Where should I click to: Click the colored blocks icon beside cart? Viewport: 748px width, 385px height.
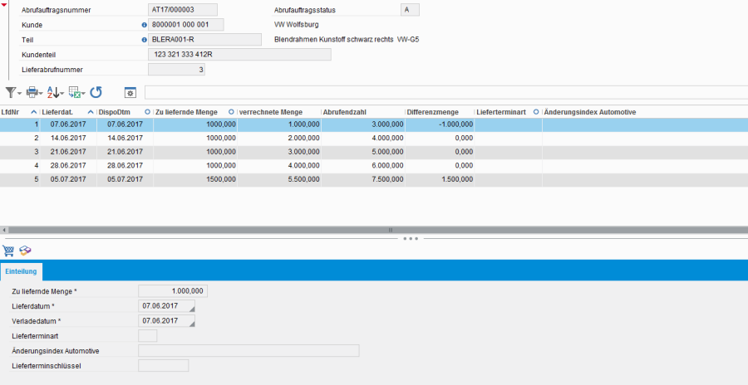26,250
